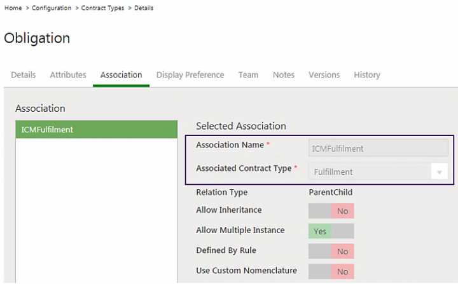Open the Display Preference tab
Screen dimensions: 458x284
[190, 75]
